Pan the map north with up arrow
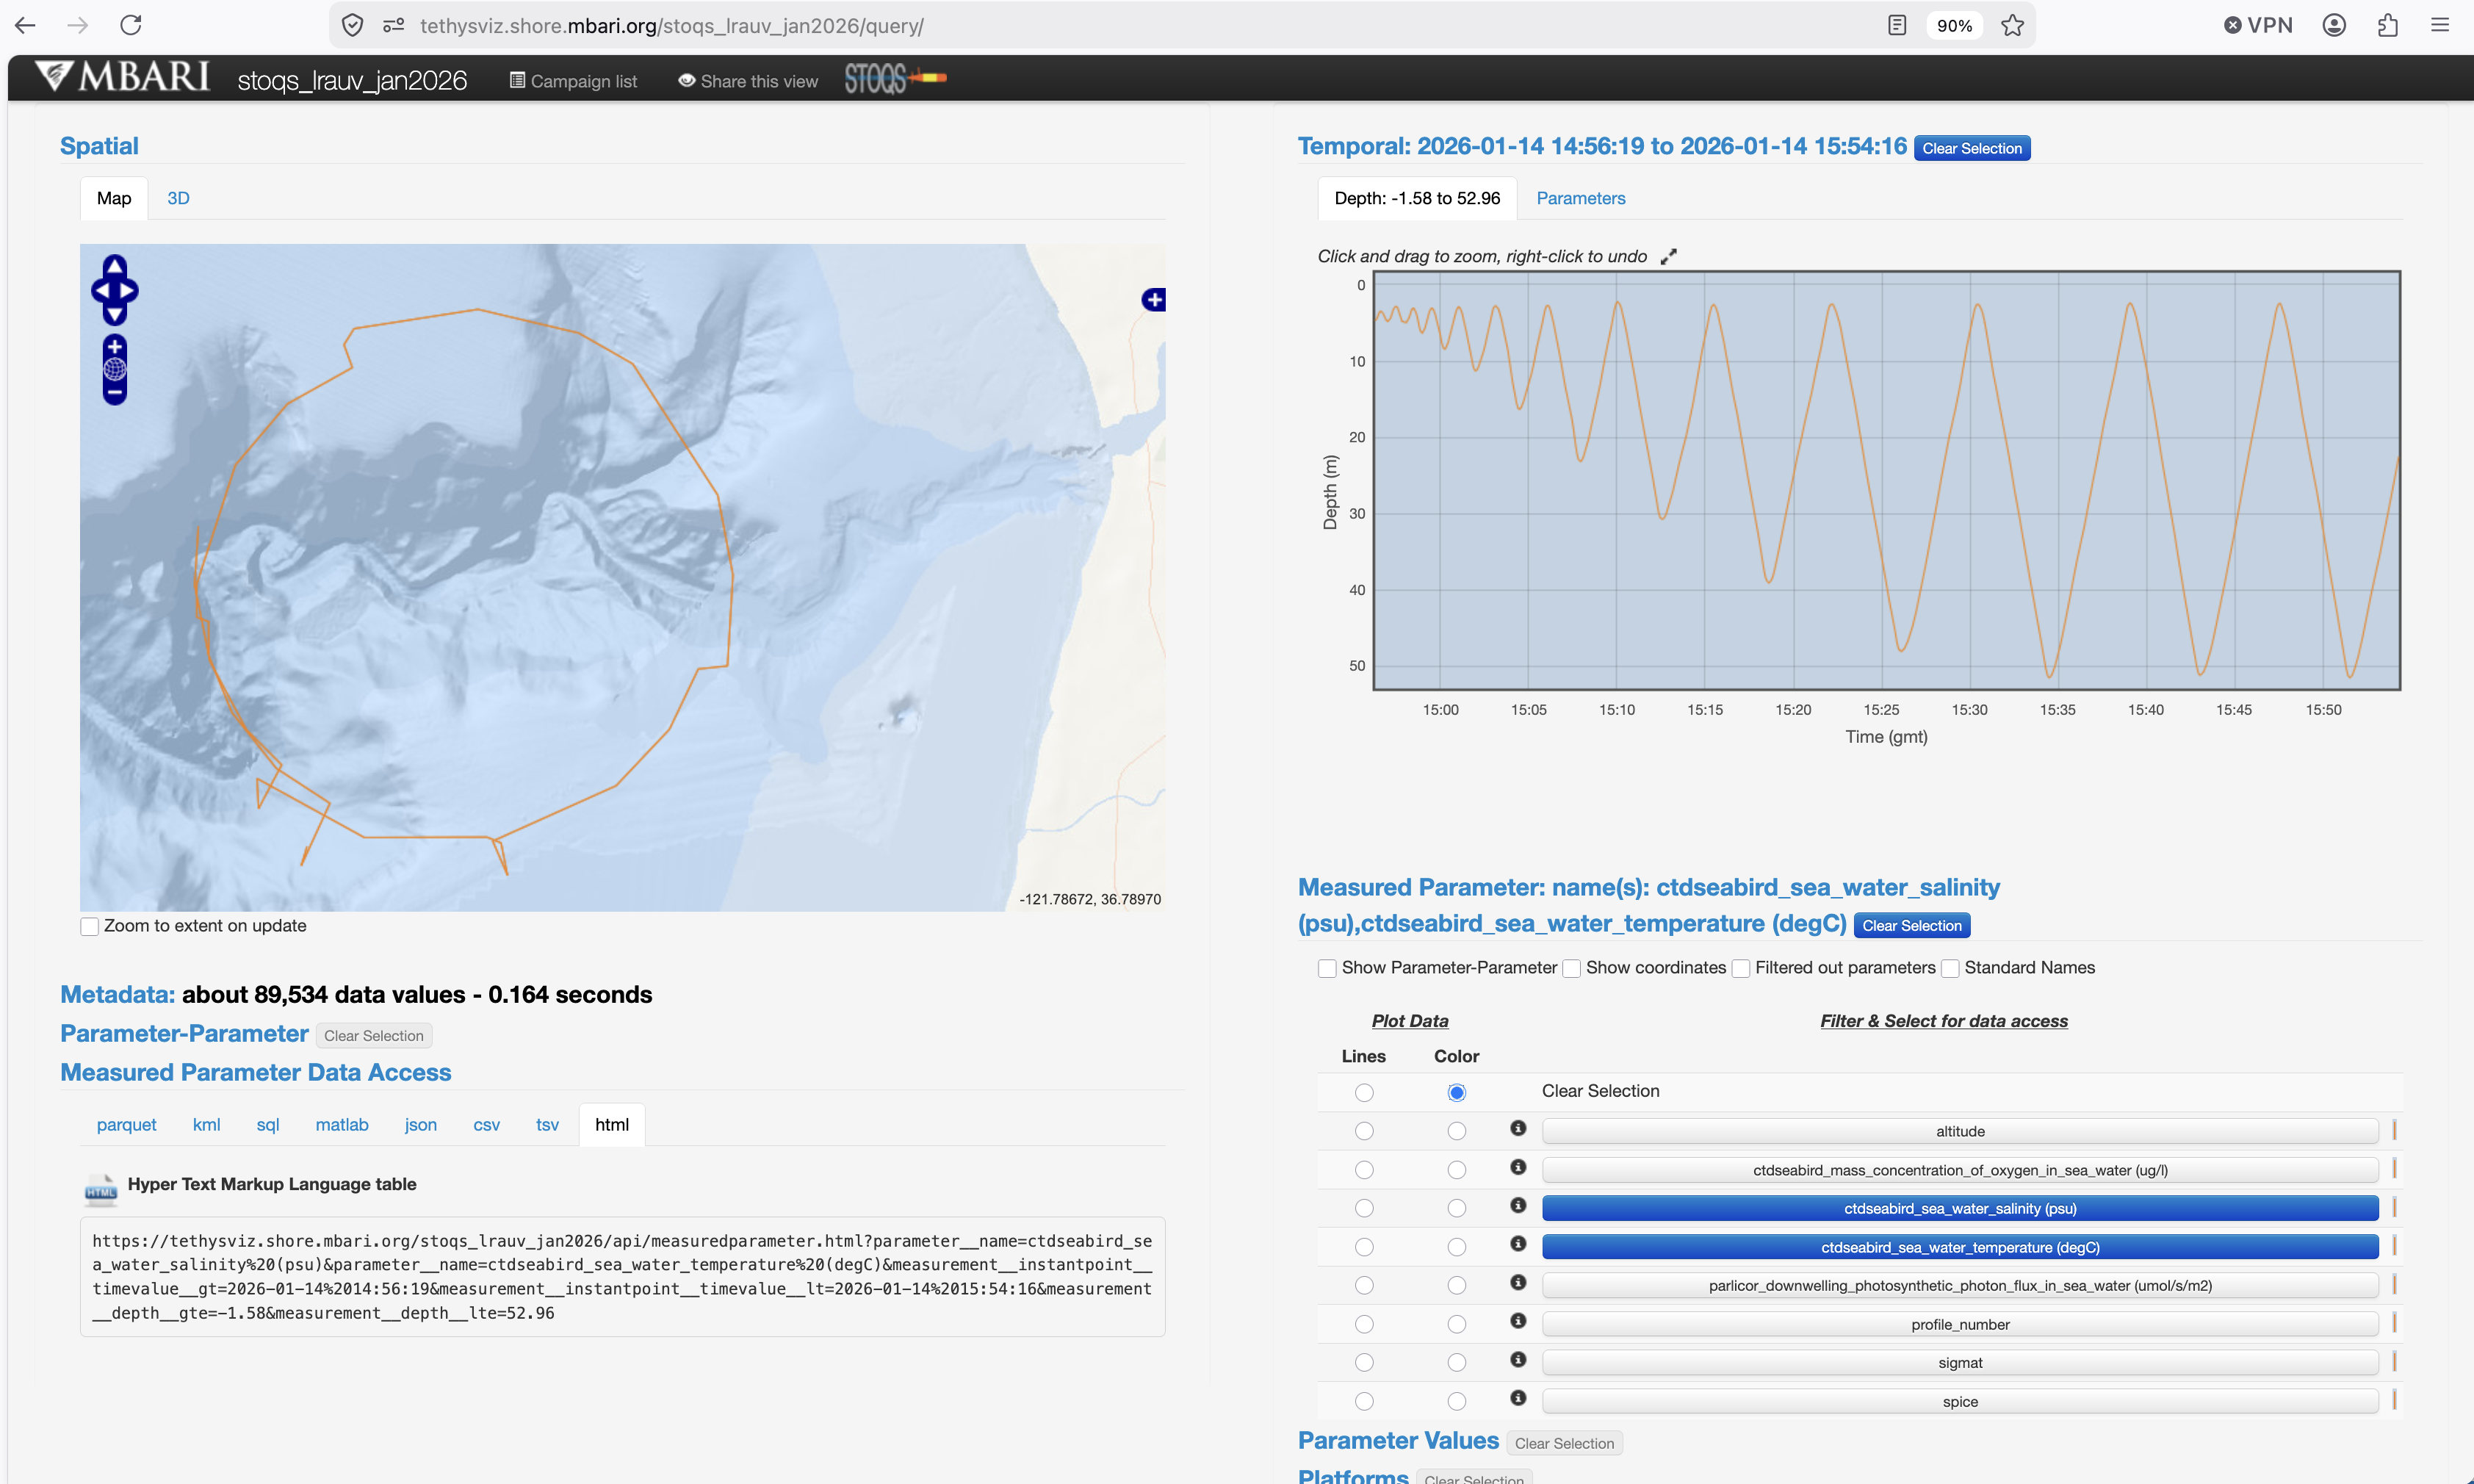 click(115, 266)
